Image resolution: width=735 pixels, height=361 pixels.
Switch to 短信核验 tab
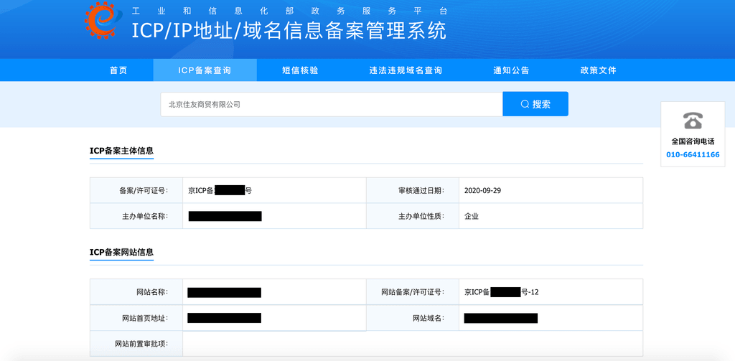coord(301,70)
